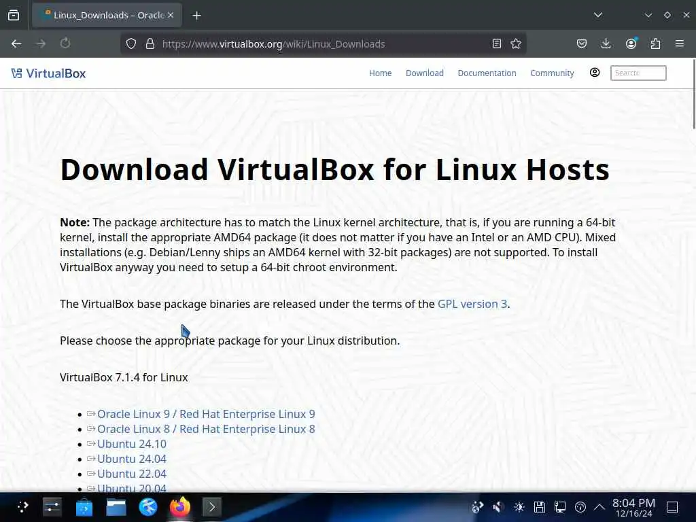
Task: Open the Documentation nav item
Action: [487, 73]
